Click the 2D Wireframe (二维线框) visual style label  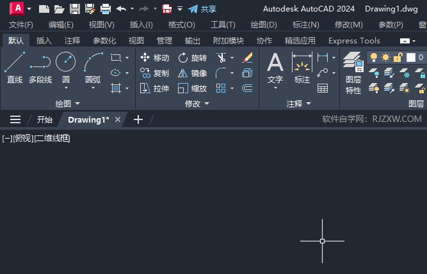click(x=52, y=139)
